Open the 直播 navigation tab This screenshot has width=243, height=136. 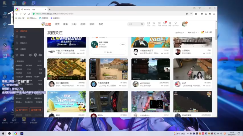pos(65,24)
